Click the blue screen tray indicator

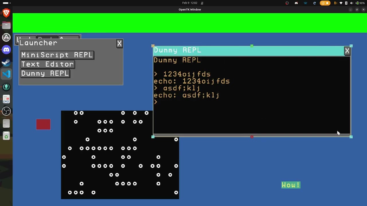click(x=305, y=3)
